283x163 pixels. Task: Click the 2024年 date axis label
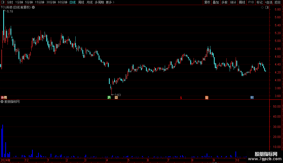pyautogui.click(x=6, y=160)
